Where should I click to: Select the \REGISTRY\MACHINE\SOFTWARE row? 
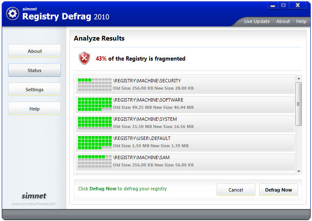point(185,105)
